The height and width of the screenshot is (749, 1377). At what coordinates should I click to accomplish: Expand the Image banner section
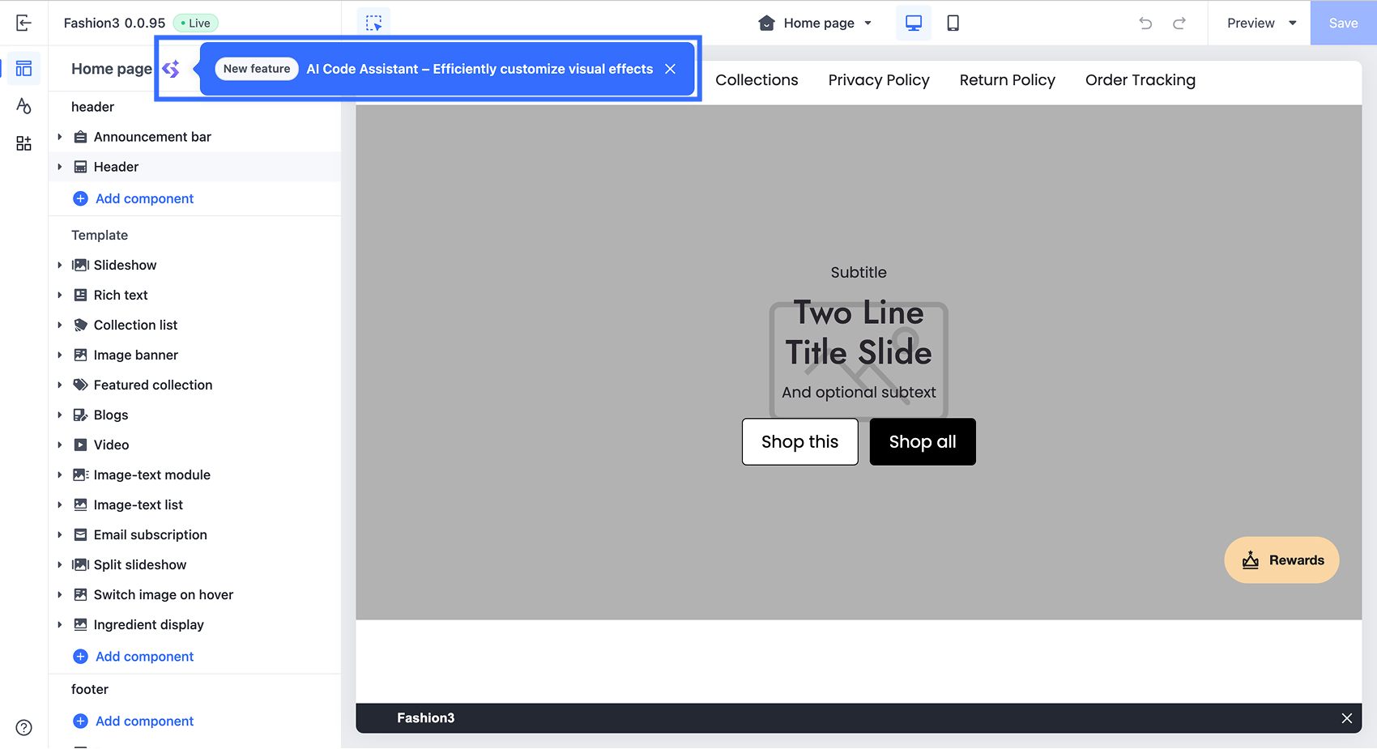(59, 355)
